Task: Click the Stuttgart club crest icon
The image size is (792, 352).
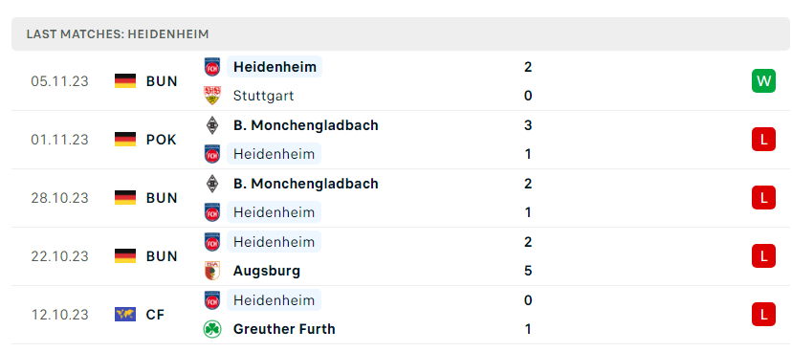Action: click(212, 96)
